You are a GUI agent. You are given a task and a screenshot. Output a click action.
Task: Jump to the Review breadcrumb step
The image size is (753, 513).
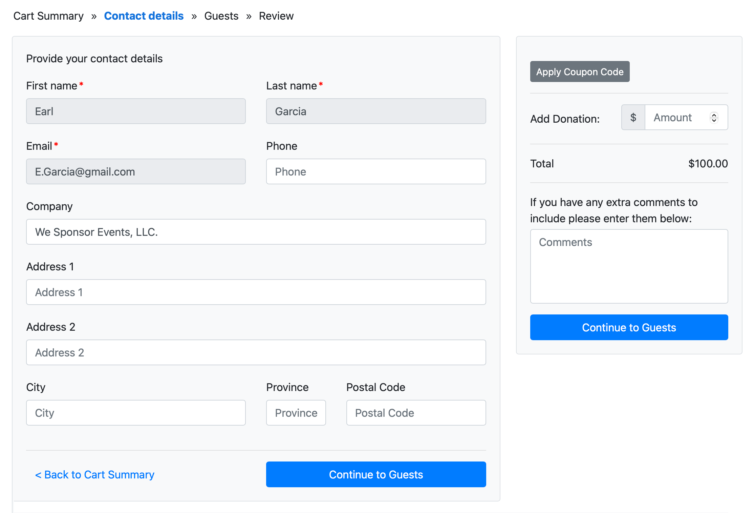click(x=276, y=16)
